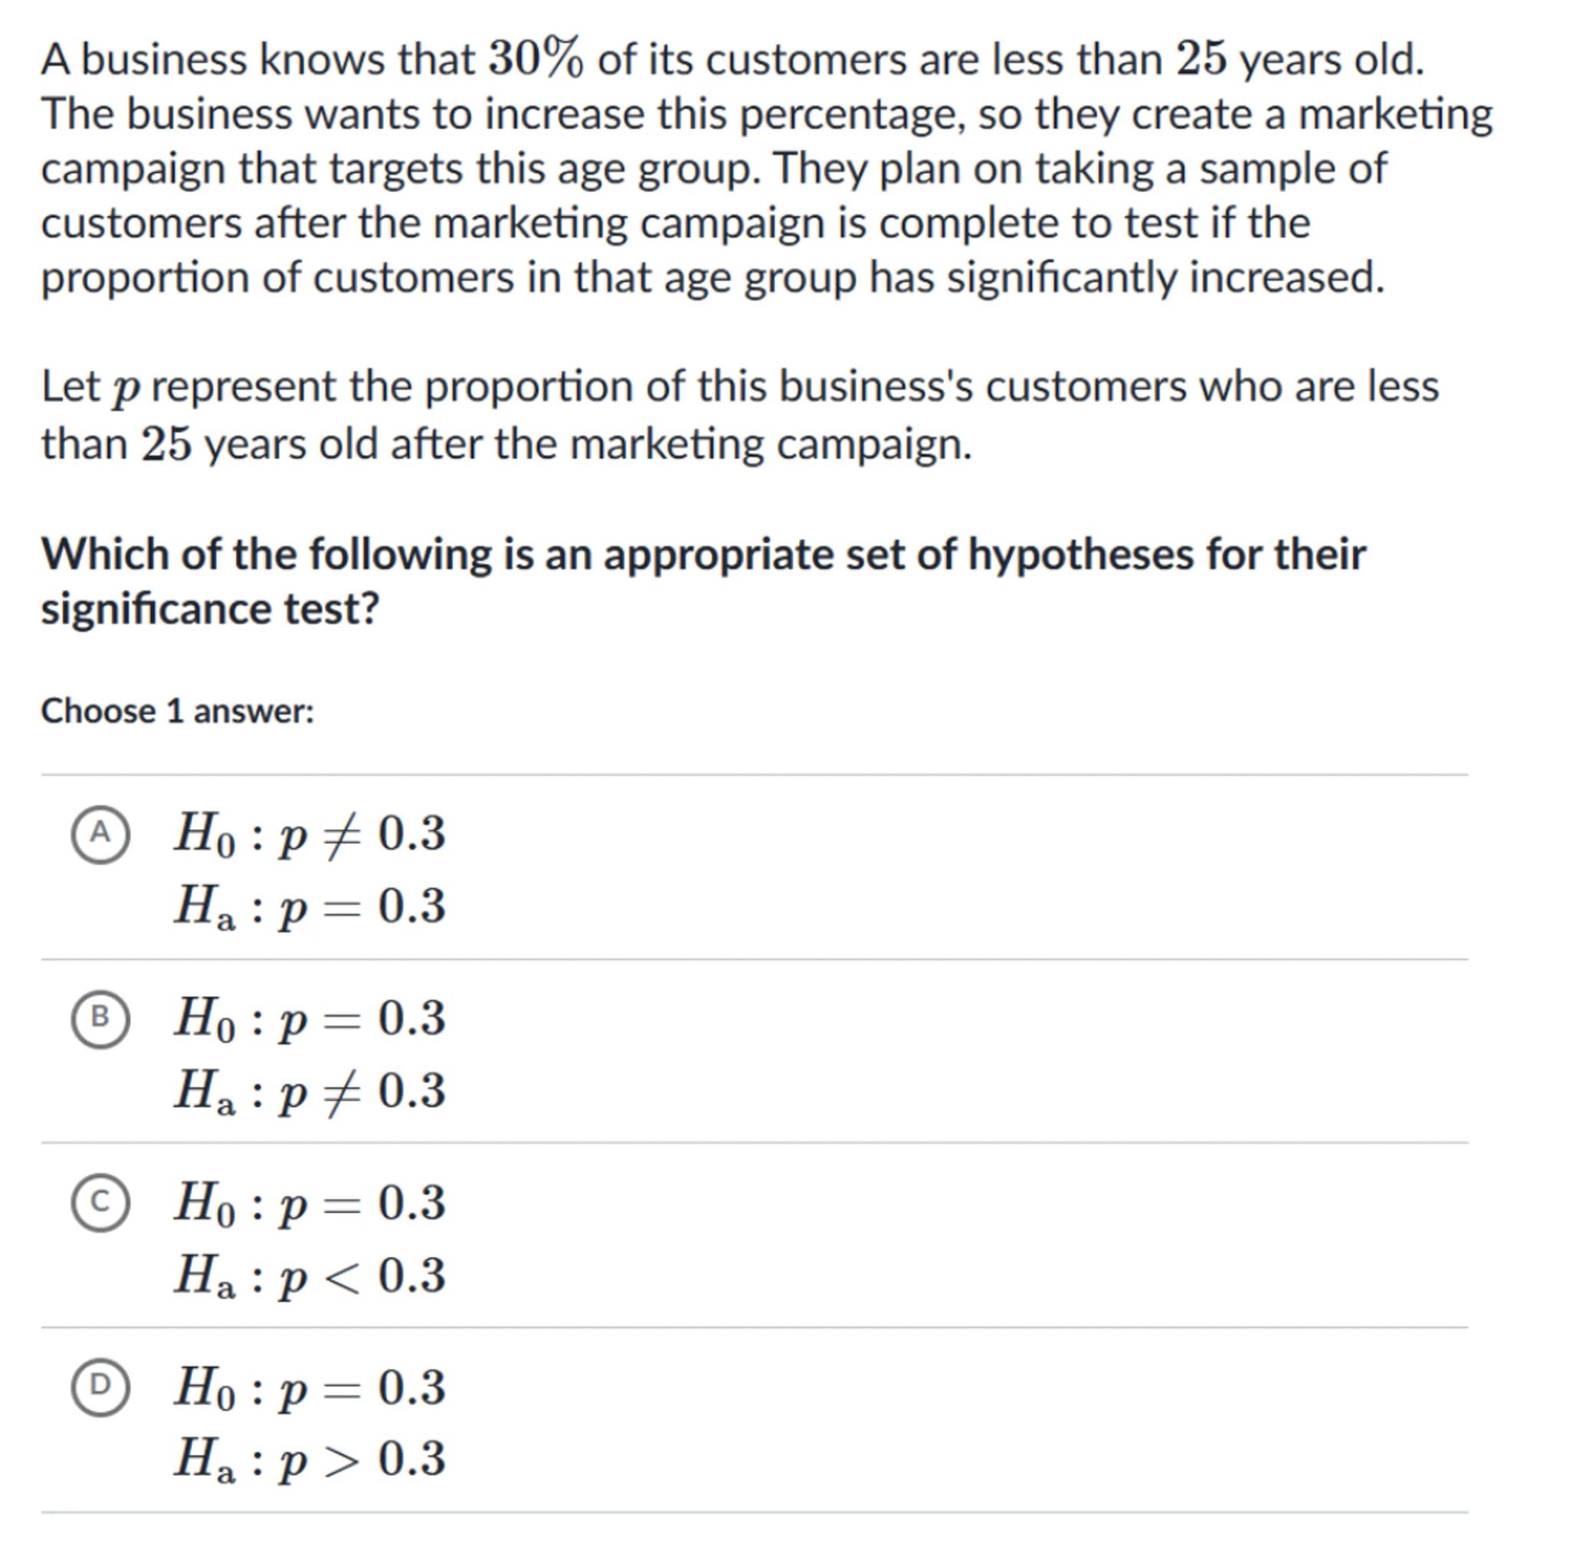Click the "Choose 1 answer:" label
The image size is (1569, 1541).
coord(177,712)
